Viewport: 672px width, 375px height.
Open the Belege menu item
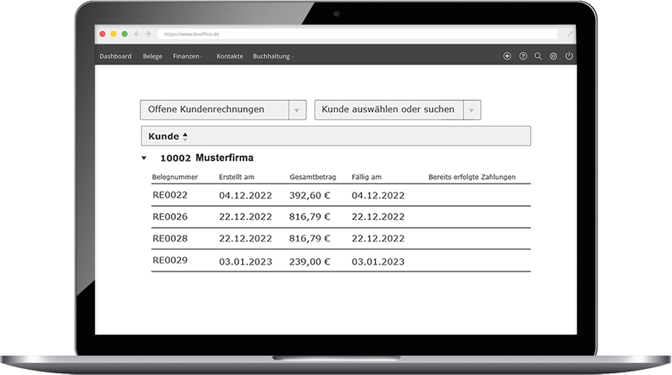click(153, 56)
